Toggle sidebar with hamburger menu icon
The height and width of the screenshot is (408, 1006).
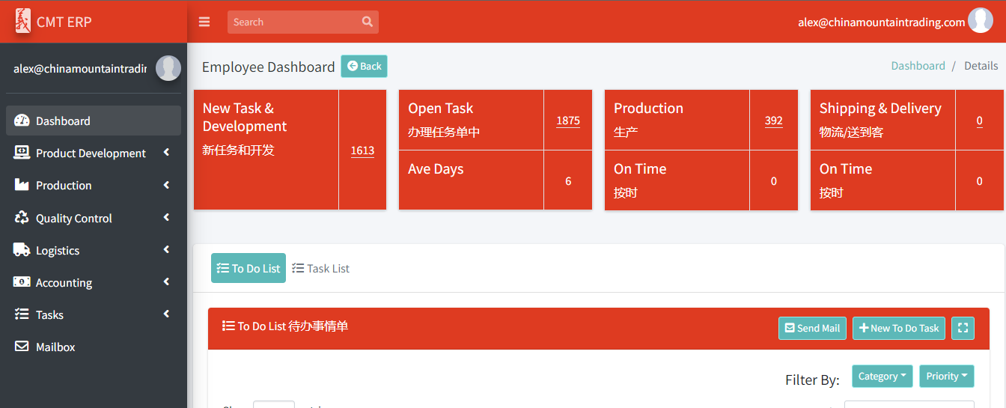[204, 22]
